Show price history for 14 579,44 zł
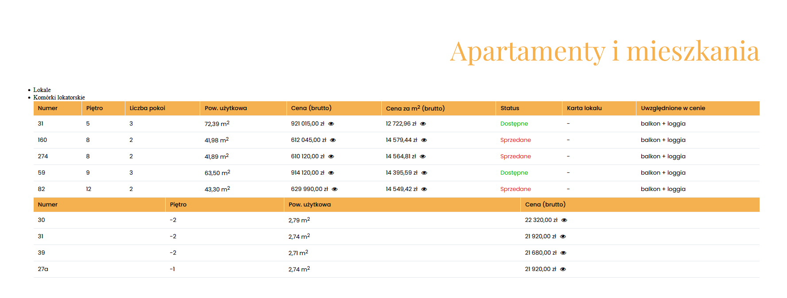The height and width of the screenshot is (298, 787). pos(424,140)
